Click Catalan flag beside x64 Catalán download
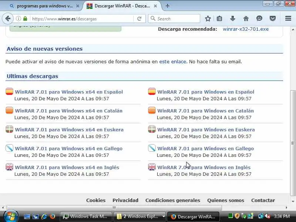 click(10, 110)
